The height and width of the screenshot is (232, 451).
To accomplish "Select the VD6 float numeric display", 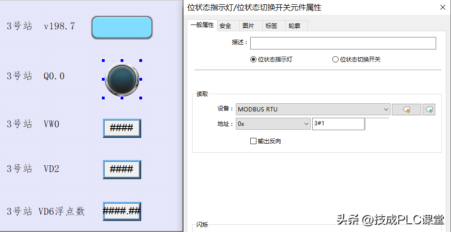I will click(122, 211).
